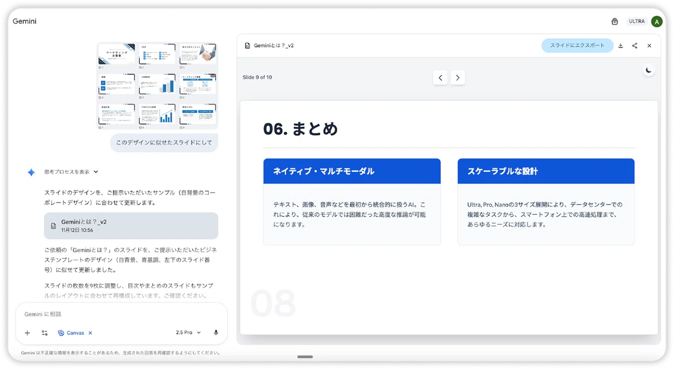
Task: Click the printer icon in the top bar
Action: 614,21
